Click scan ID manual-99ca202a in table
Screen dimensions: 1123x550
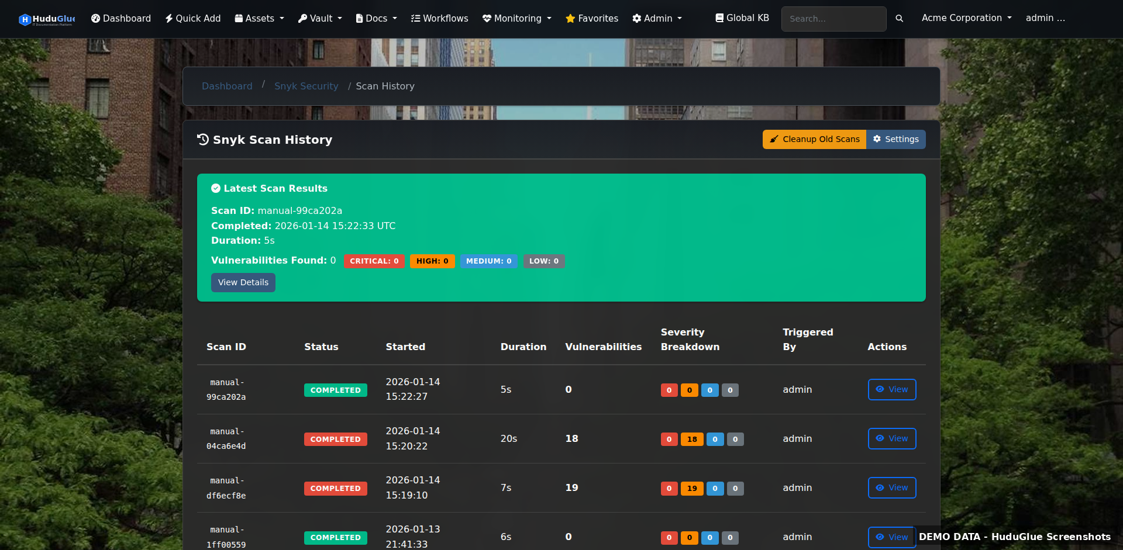[226, 390]
